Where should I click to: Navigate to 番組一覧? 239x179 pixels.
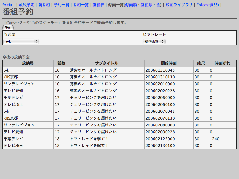(81, 5)
